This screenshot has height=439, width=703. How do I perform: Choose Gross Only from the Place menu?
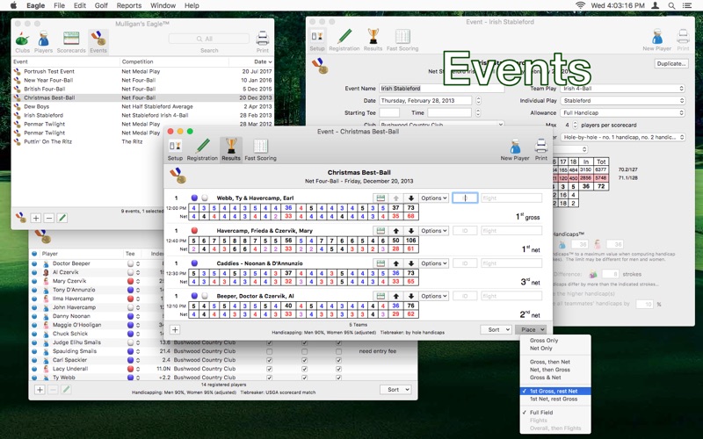[x=544, y=341]
